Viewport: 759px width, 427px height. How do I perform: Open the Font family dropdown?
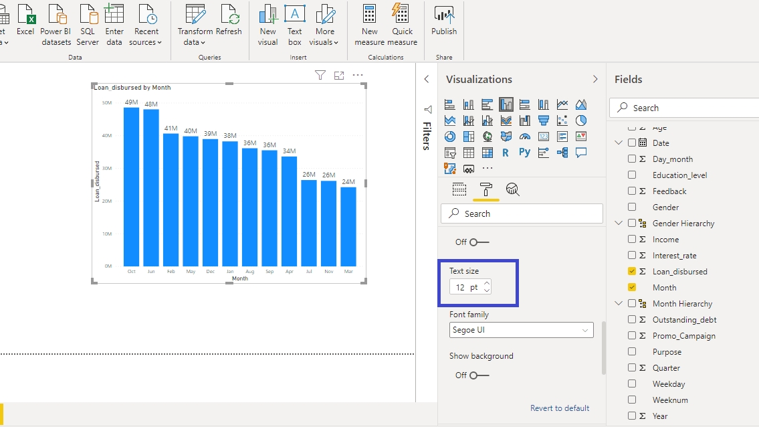522,330
